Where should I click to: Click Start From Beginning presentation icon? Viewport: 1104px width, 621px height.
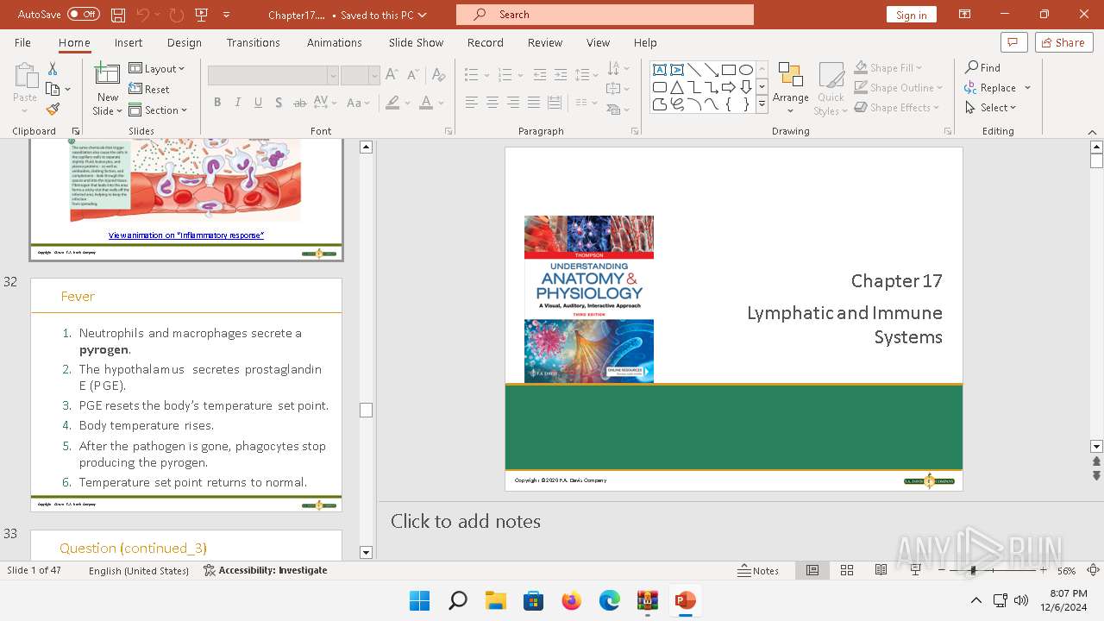coord(202,15)
